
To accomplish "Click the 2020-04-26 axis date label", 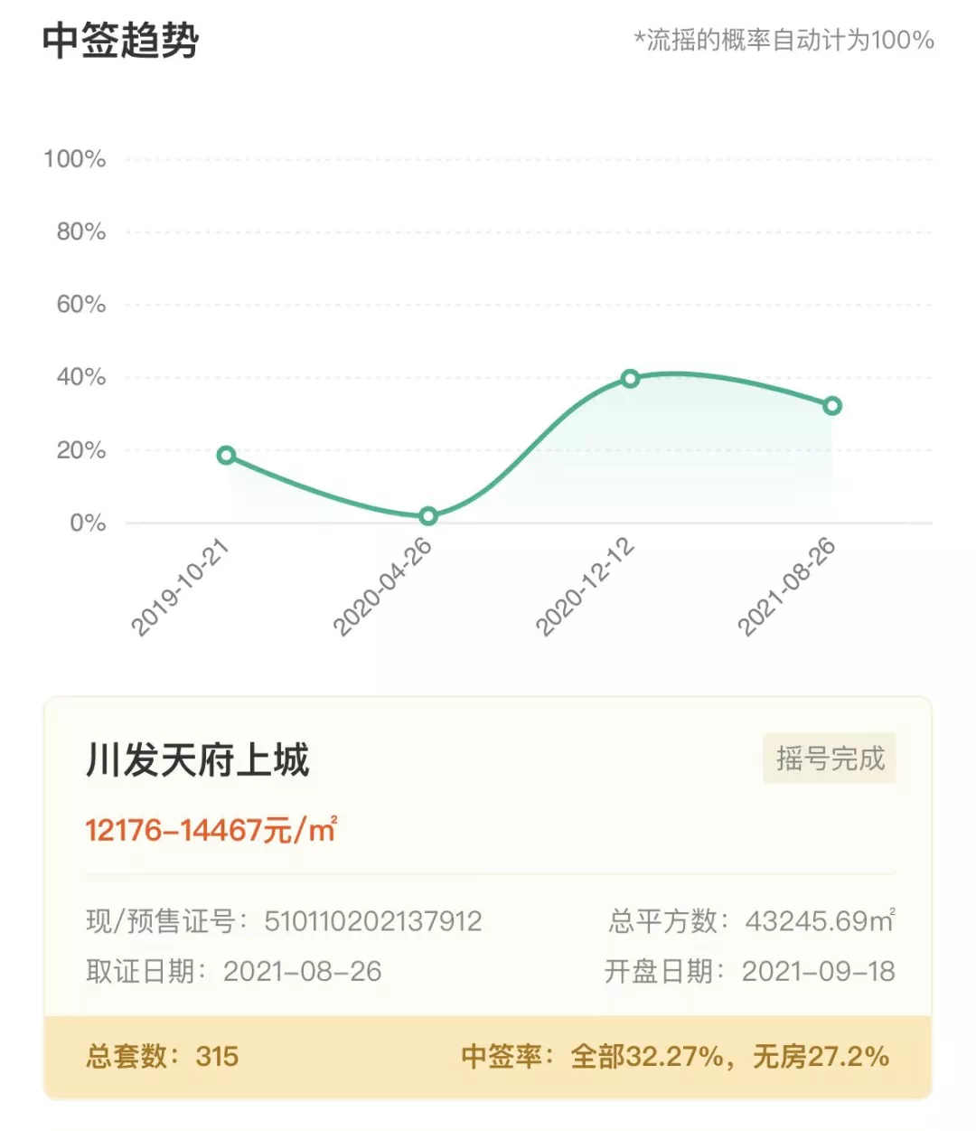I will tap(382, 588).
